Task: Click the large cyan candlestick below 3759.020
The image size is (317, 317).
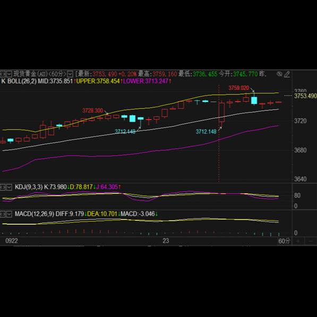Action: point(254,100)
